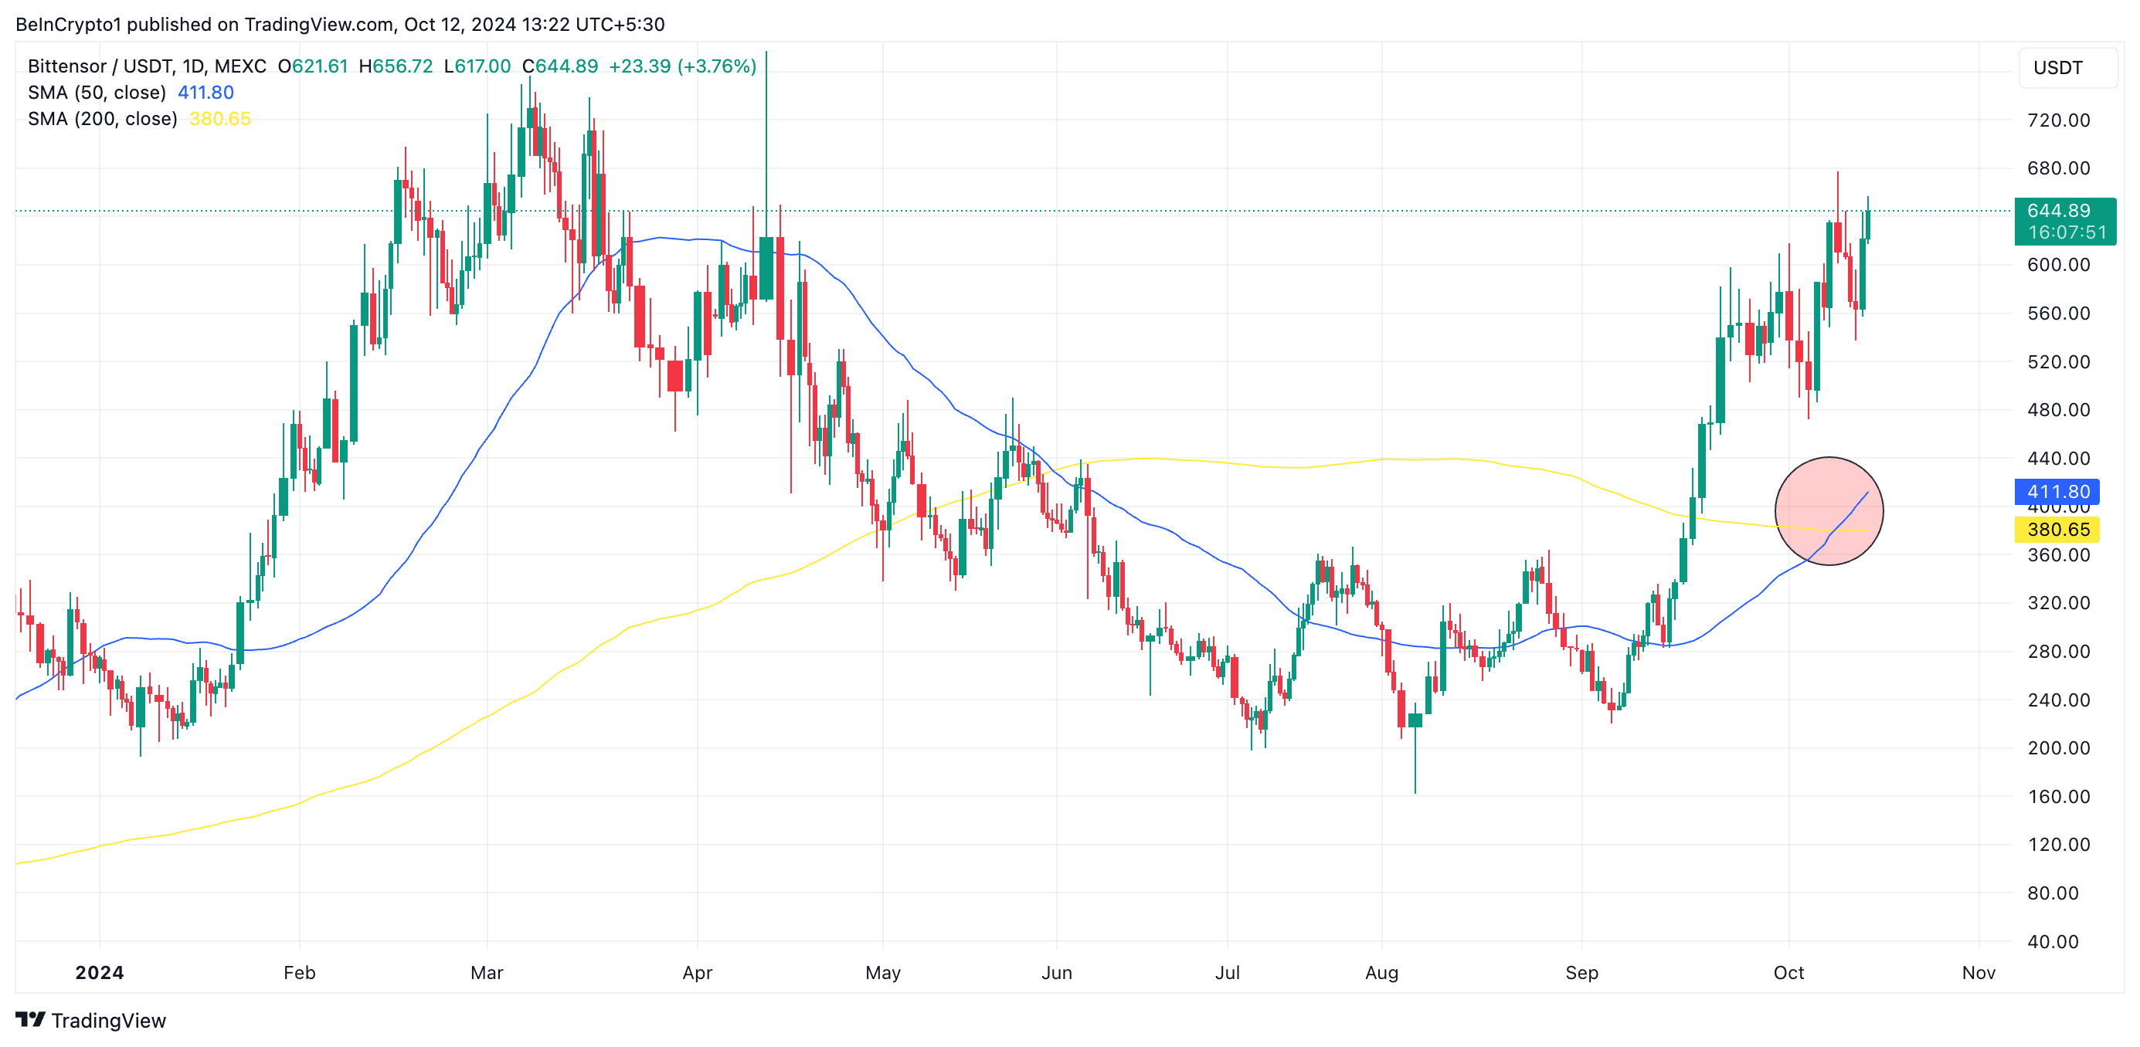Click the TradingView text at bottom left
2140x1047 pixels.
108,1021
